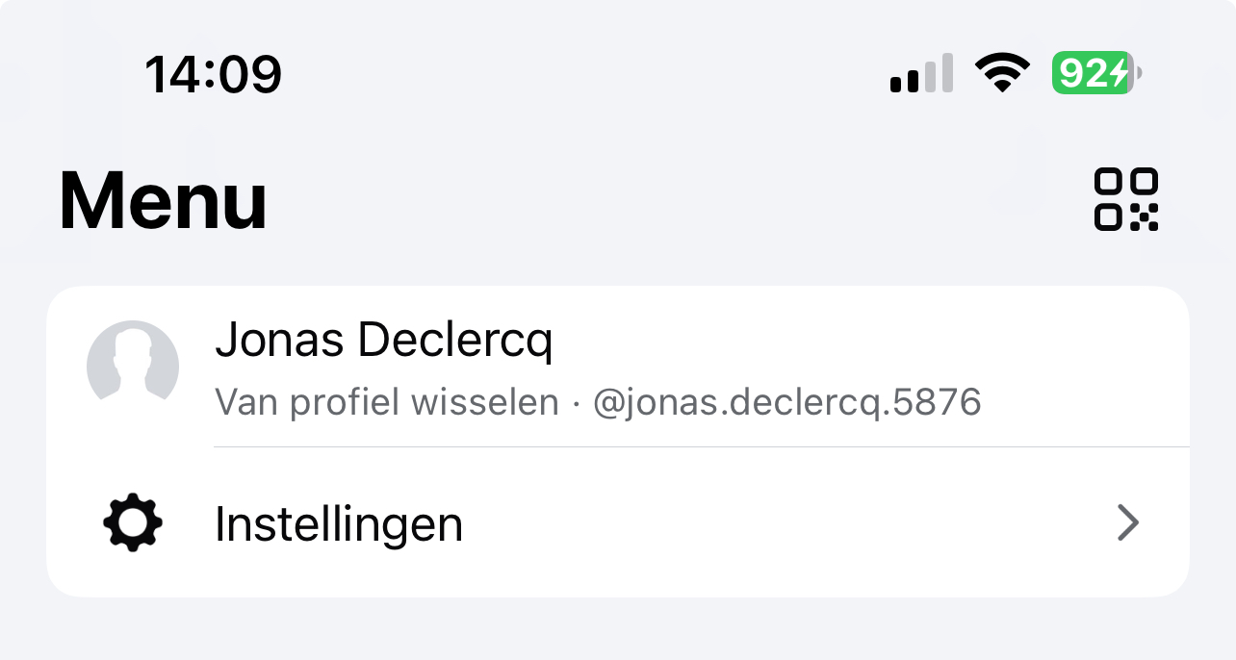The image size is (1236, 660).
Task: Tap the 14:09 clock in status bar
Action: (213, 73)
